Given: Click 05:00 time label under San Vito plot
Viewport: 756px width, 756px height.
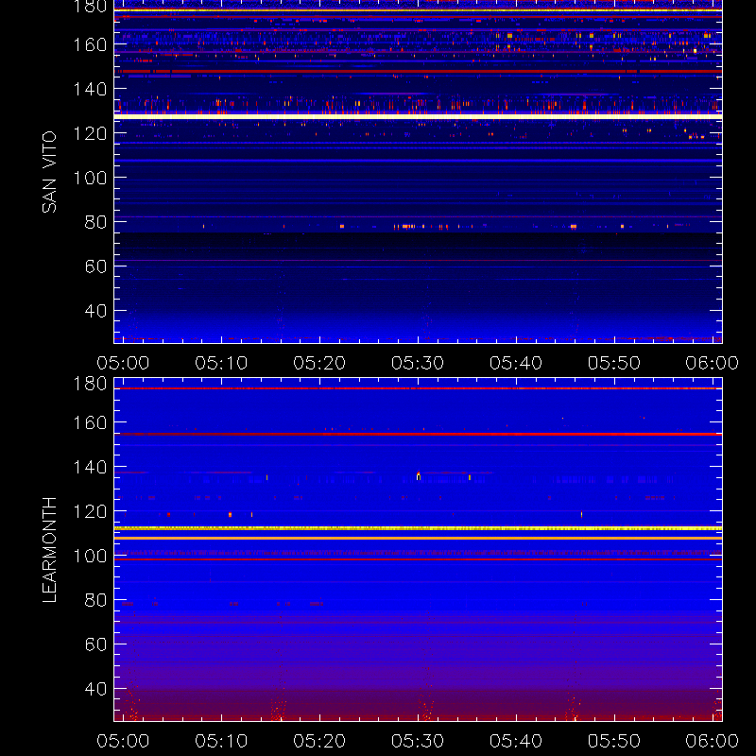Looking at the screenshot, I should 123,363.
